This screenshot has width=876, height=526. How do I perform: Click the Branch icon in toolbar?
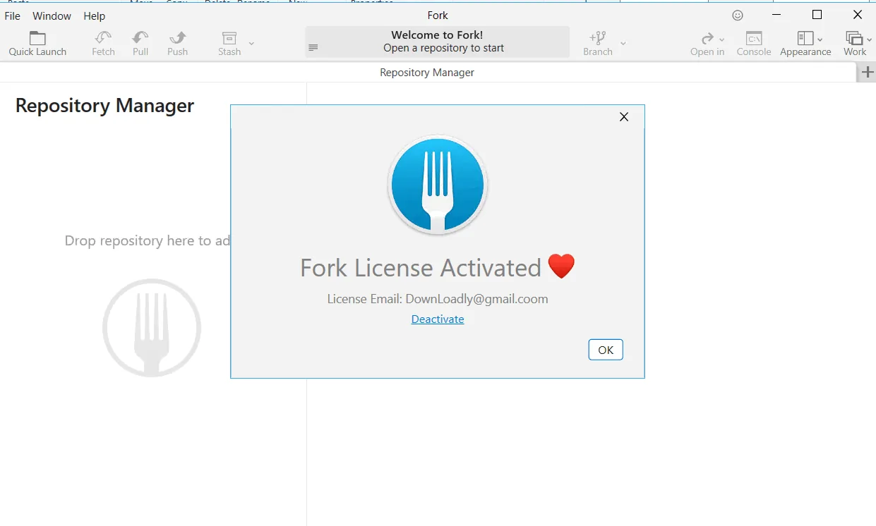click(597, 38)
